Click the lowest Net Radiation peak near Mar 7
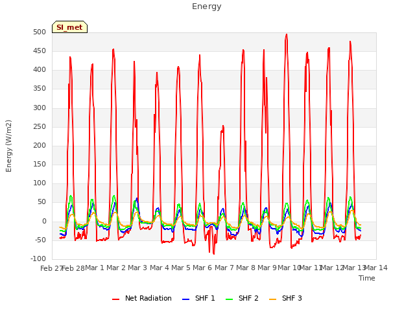Screen dimensions: 415x311 [223, 126]
